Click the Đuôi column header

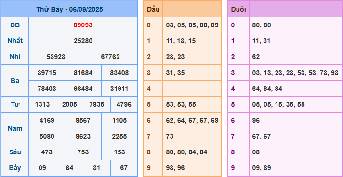238,9
